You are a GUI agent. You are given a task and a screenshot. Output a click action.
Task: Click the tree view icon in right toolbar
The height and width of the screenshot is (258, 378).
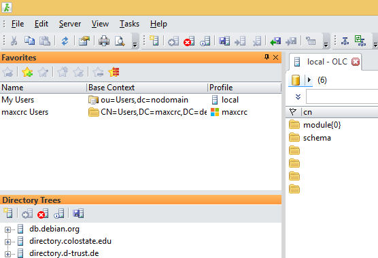pyautogui.click(x=345, y=41)
